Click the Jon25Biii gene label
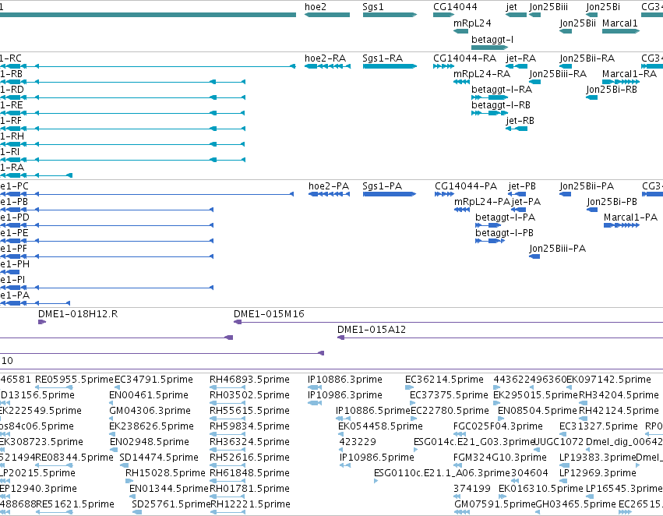 click(x=548, y=7)
